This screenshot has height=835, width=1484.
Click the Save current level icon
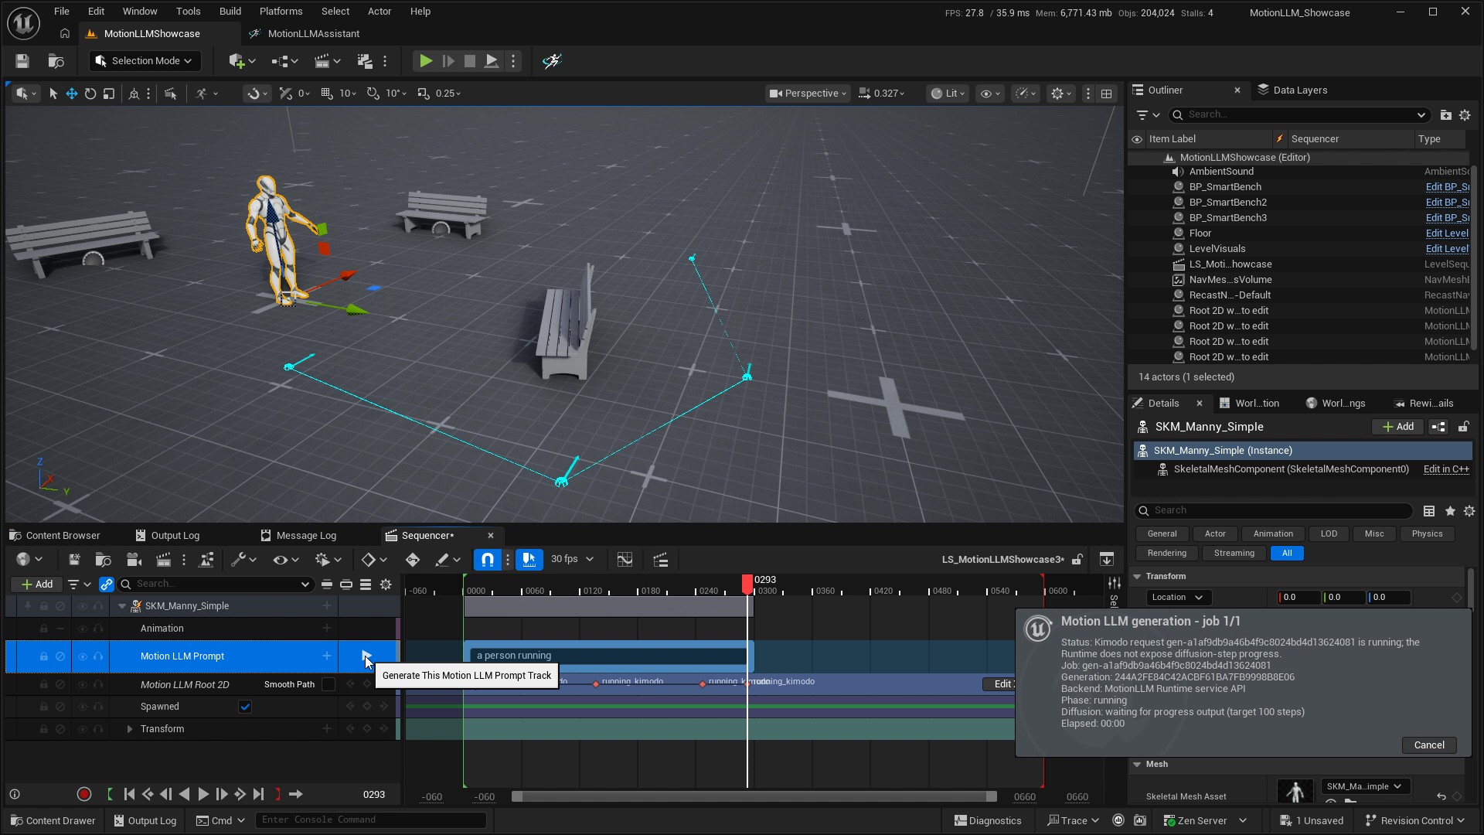pos(22,61)
